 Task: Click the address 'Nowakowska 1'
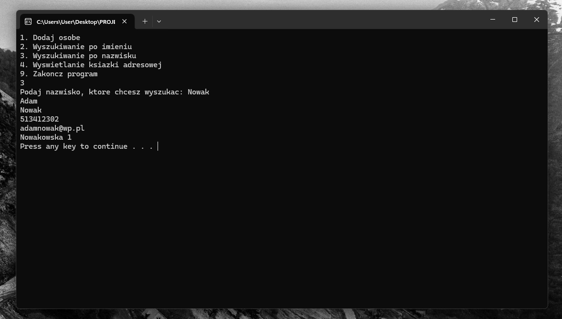[x=46, y=137]
